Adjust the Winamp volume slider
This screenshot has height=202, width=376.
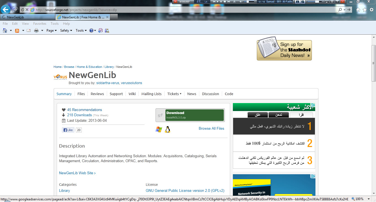[248, 2]
